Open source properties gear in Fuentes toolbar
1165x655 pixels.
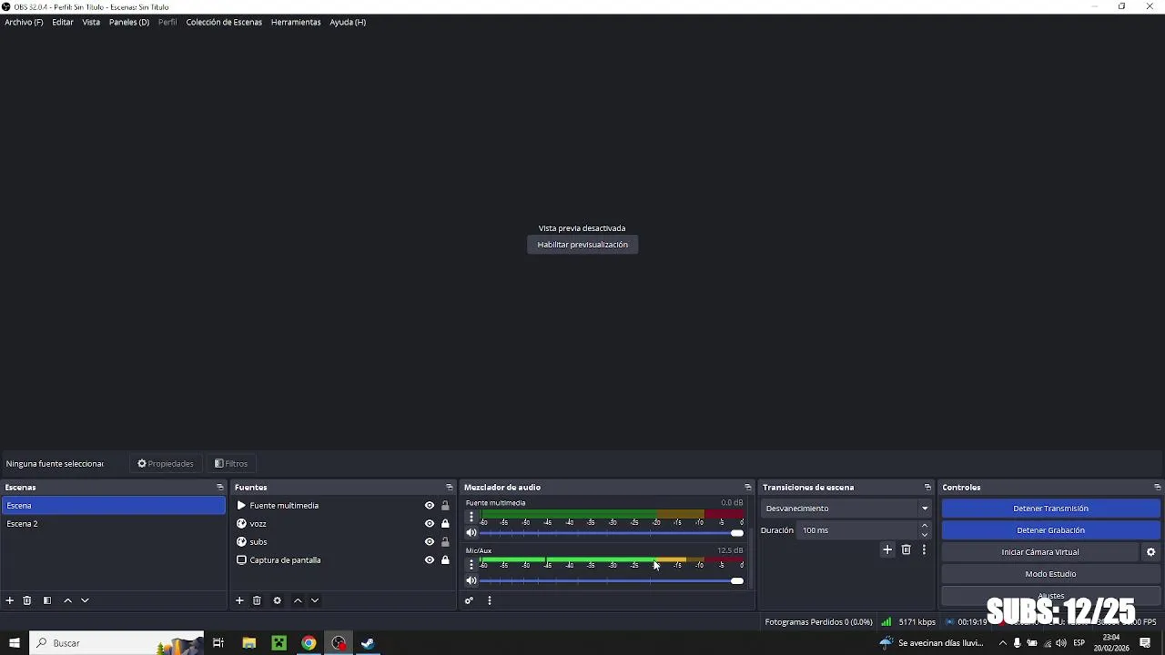pyautogui.click(x=278, y=600)
